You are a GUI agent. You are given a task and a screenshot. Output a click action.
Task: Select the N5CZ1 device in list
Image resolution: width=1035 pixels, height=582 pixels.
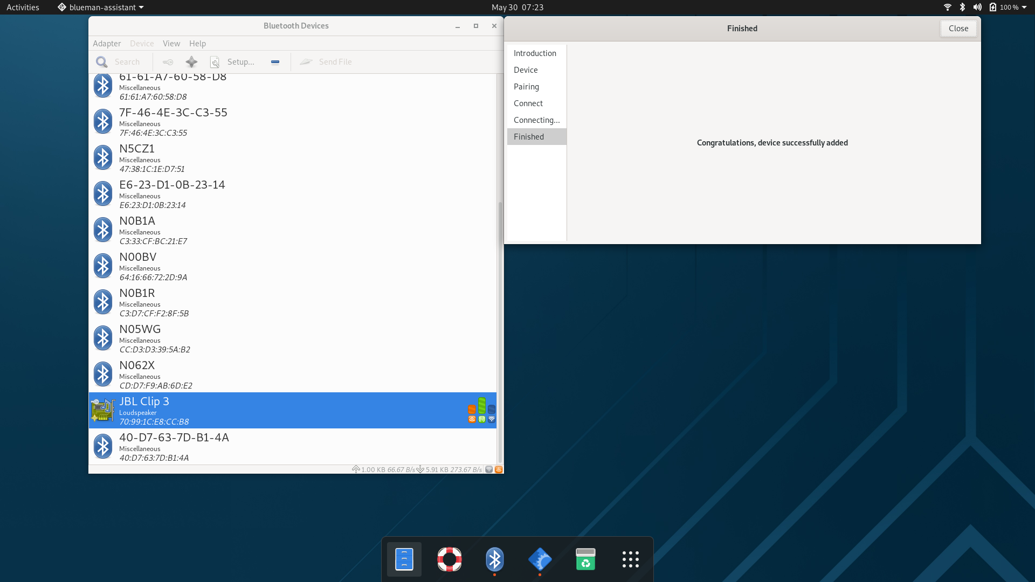[293, 157]
